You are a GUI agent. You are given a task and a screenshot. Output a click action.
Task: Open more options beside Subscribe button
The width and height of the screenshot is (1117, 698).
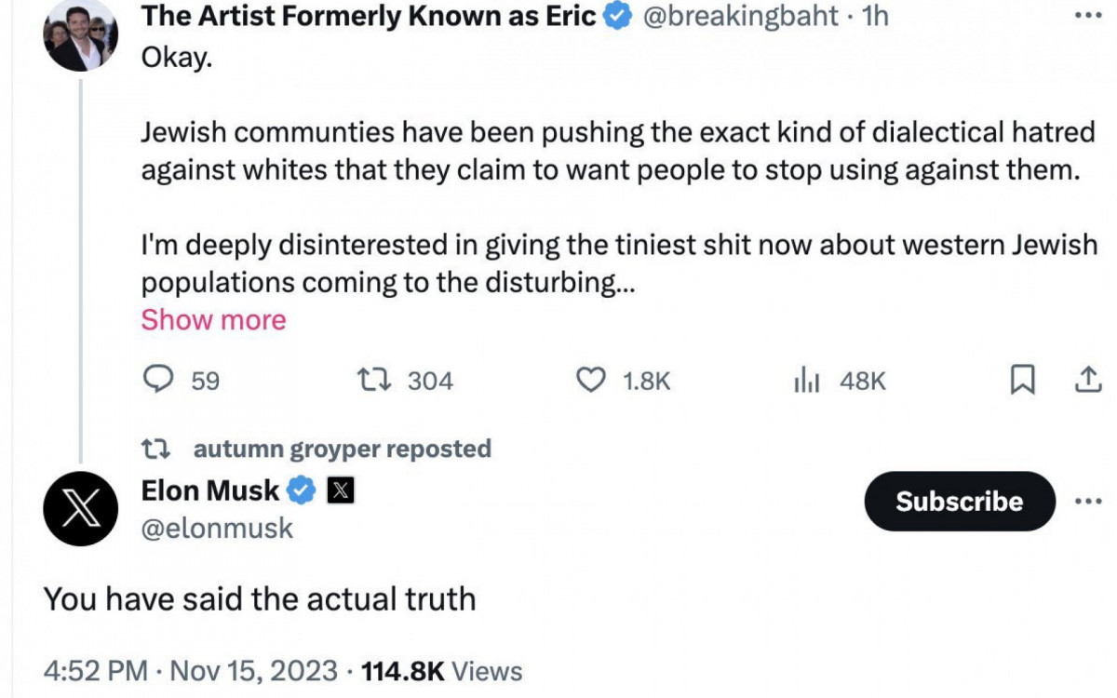coord(1088,501)
